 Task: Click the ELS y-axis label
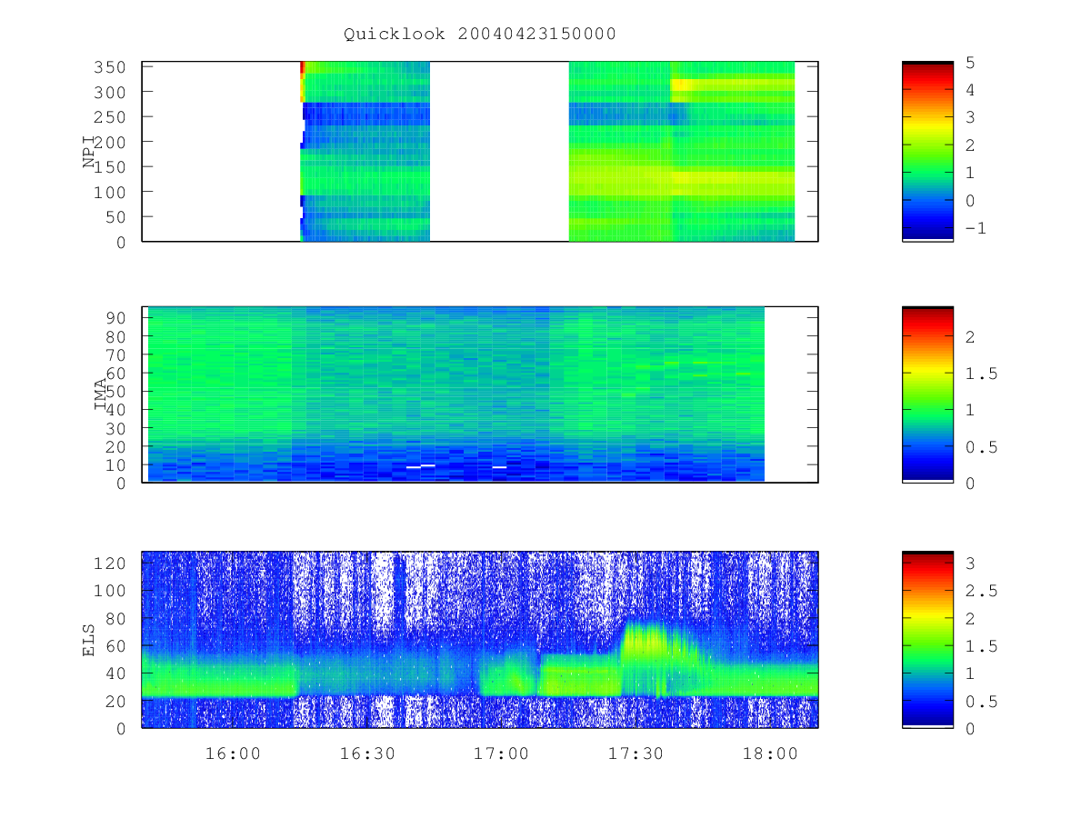[90, 639]
